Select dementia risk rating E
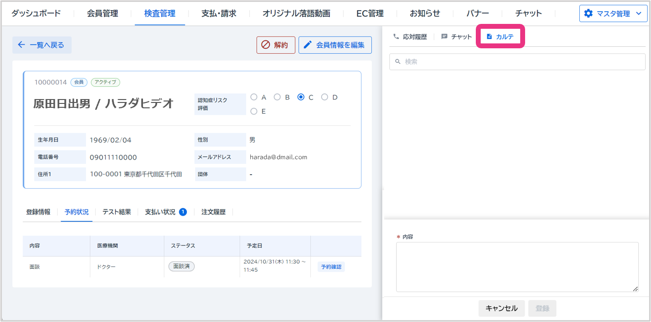Viewport: 651px width, 322px height. (x=254, y=111)
